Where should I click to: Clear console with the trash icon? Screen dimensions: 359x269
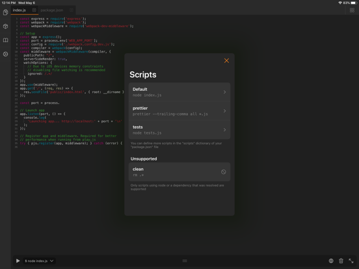tap(341, 261)
